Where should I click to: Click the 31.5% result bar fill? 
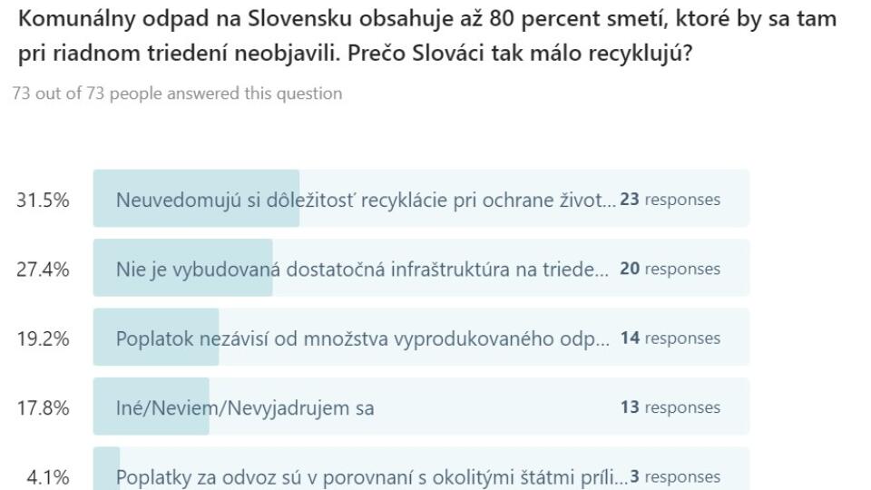tap(196, 199)
